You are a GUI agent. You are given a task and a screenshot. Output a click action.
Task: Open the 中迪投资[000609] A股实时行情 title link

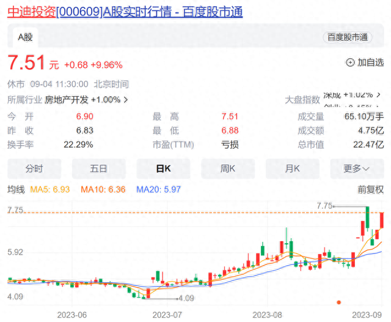(125, 12)
